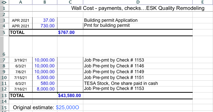The image size is (213, 112).
Task: Select row 4 header
Action: tap(4, 26)
